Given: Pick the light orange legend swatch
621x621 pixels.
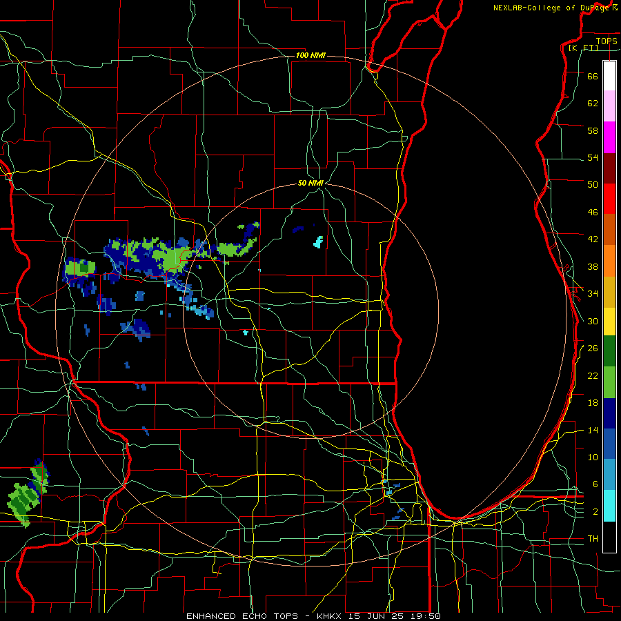Looking at the screenshot, I should [609, 261].
